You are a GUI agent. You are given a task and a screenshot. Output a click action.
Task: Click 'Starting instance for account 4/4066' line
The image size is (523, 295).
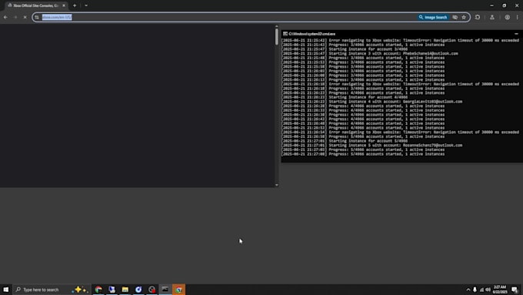click(x=345, y=97)
